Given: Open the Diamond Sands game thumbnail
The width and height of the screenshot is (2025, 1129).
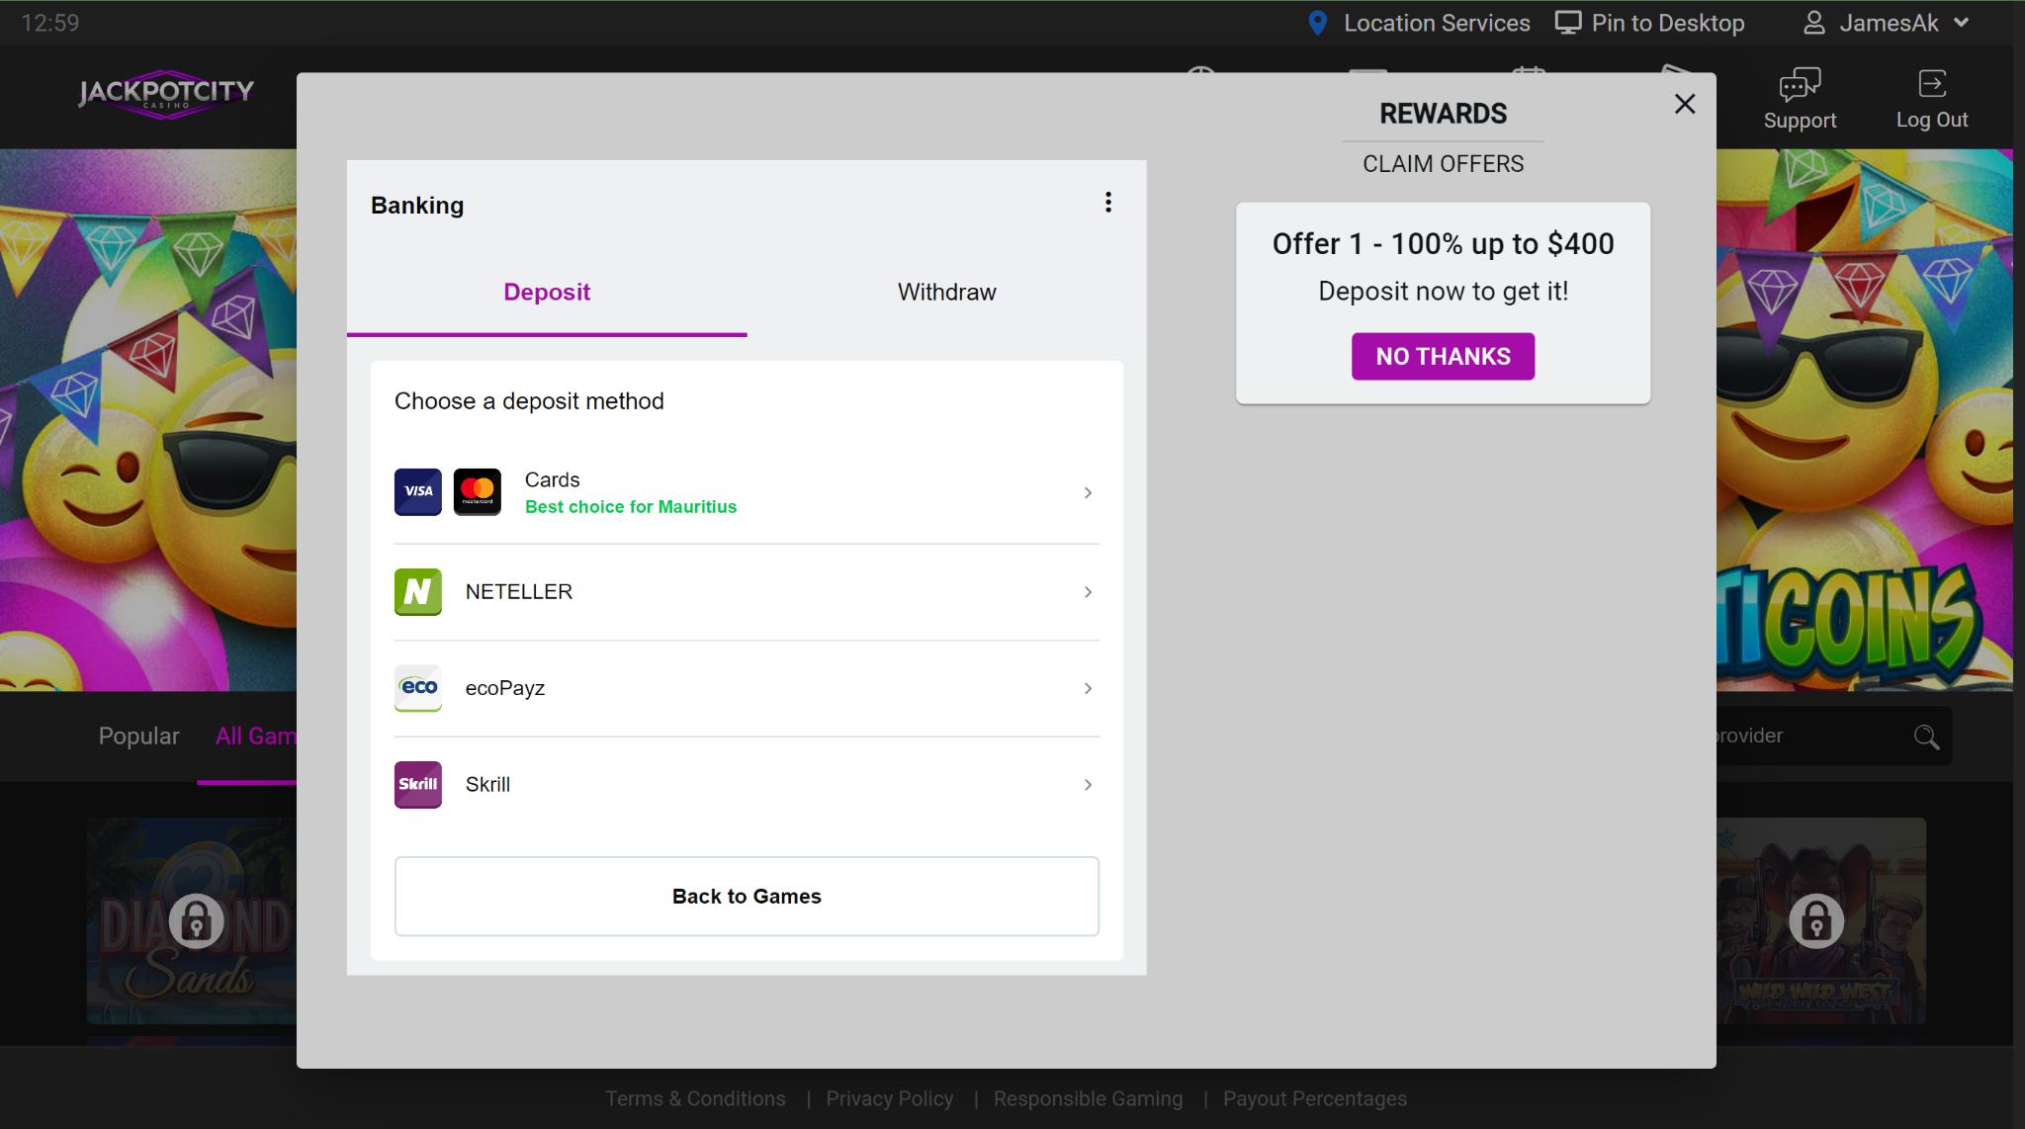Looking at the screenshot, I should [x=191, y=920].
